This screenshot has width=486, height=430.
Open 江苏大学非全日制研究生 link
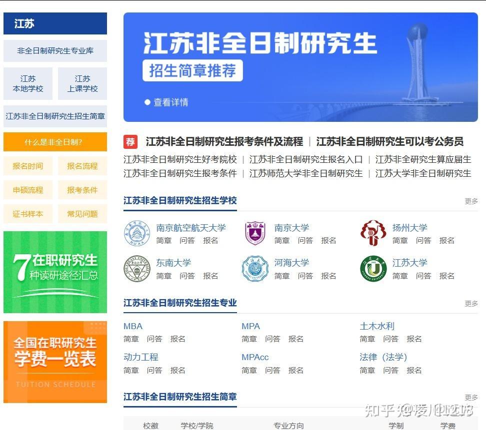423,173
